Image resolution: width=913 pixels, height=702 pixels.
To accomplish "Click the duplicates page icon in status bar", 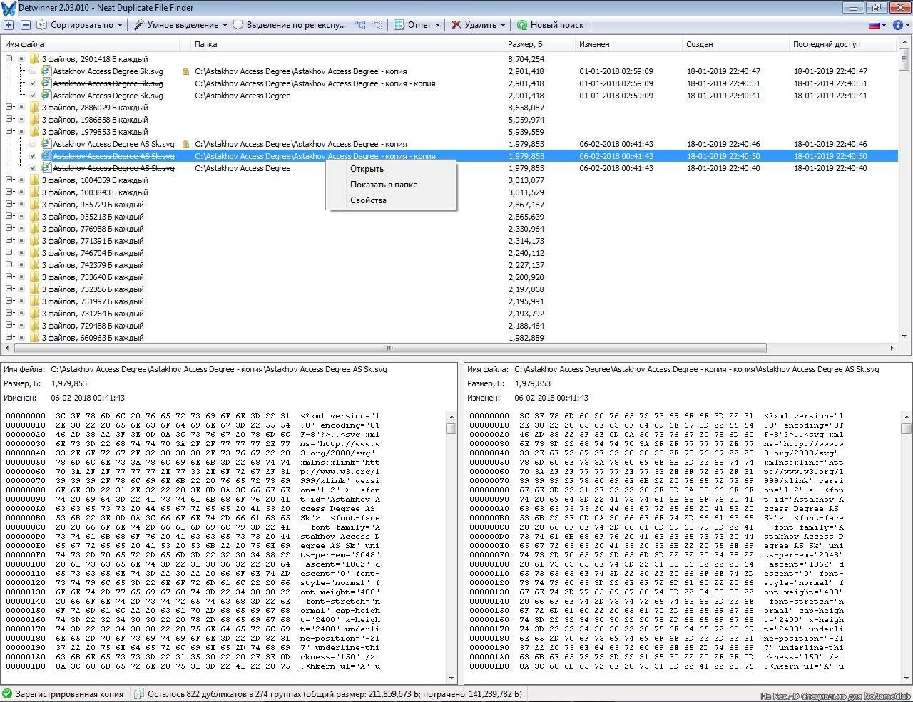I will [x=138, y=693].
